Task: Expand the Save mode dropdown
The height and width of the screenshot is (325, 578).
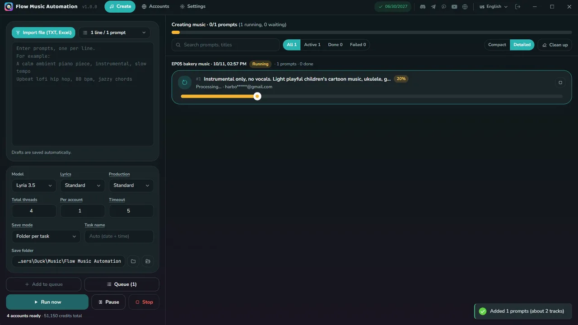Action: point(46,237)
